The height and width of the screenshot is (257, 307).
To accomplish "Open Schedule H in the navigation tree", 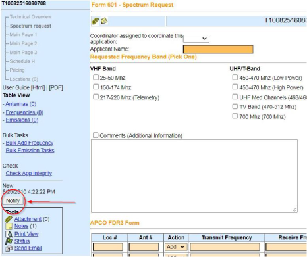I will coord(22,61).
